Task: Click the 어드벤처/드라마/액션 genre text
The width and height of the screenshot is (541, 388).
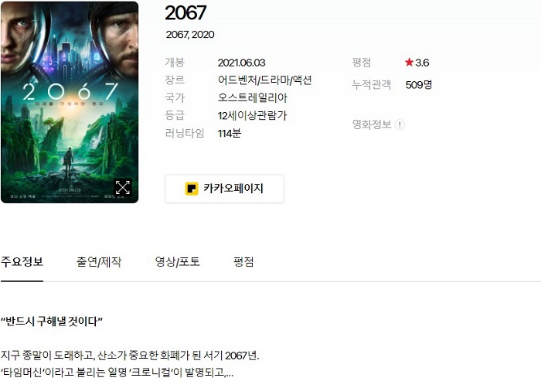Action: pyautogui.click(x=264, y=80)
